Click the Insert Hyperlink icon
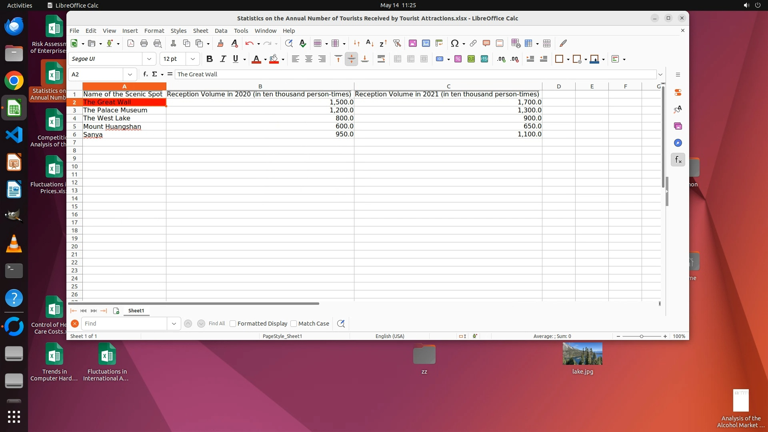The height and width of the screenshot is (432, 768). 473,43
